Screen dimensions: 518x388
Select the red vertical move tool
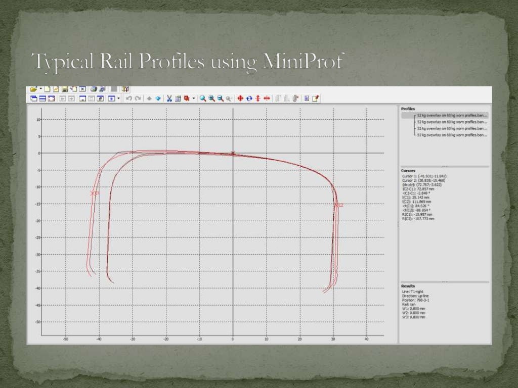258,99
